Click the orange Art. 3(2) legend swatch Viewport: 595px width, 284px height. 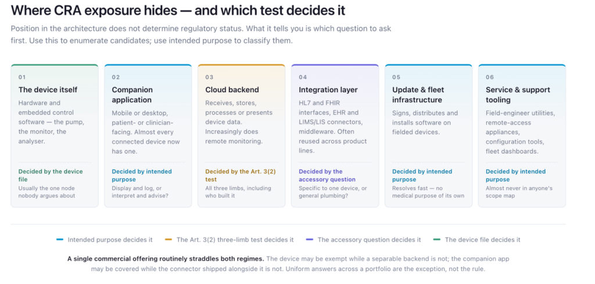169,240
